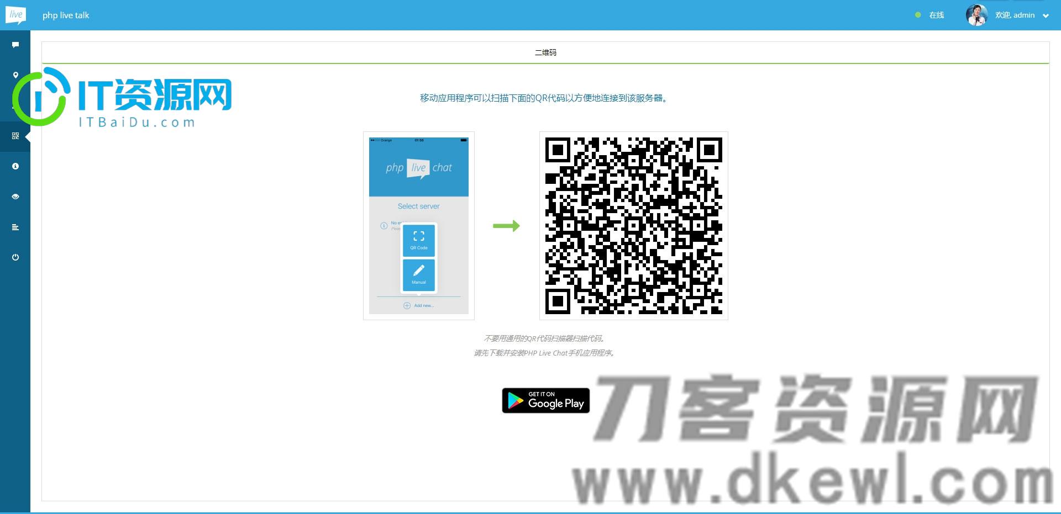Click the note starting 不要用通用的QR代码

(x=545, y=338)
